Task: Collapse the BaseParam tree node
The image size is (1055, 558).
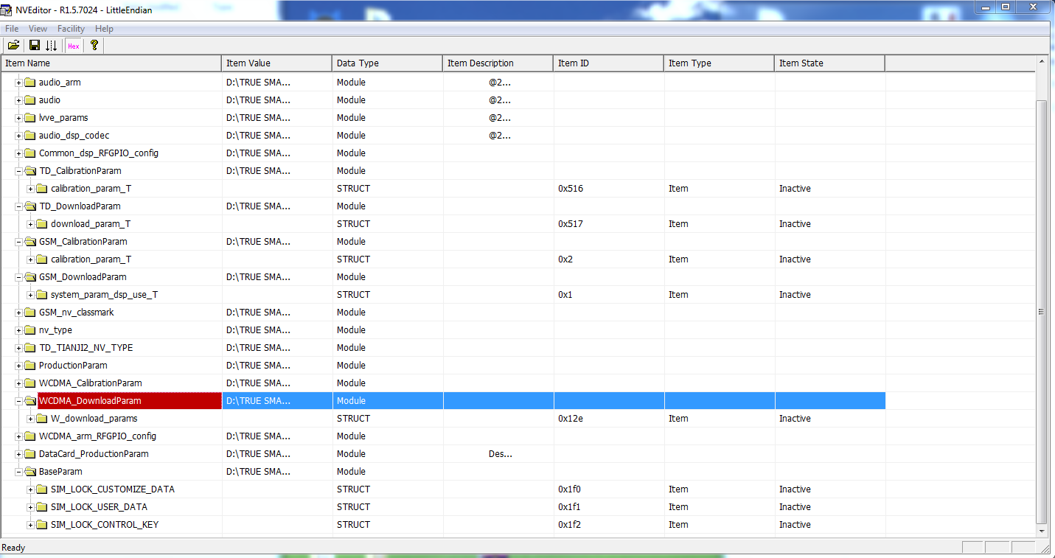Action: [19, 472]
